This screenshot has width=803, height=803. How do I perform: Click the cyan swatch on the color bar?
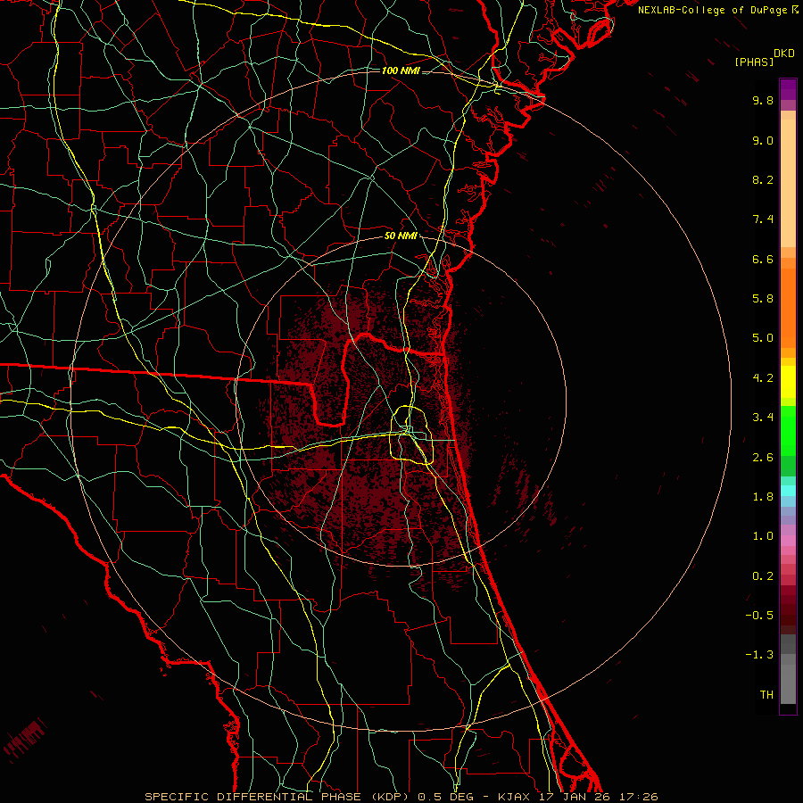pos(788,490)
